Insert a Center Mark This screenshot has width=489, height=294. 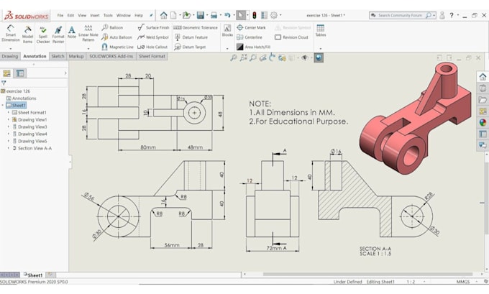[251, 27]
